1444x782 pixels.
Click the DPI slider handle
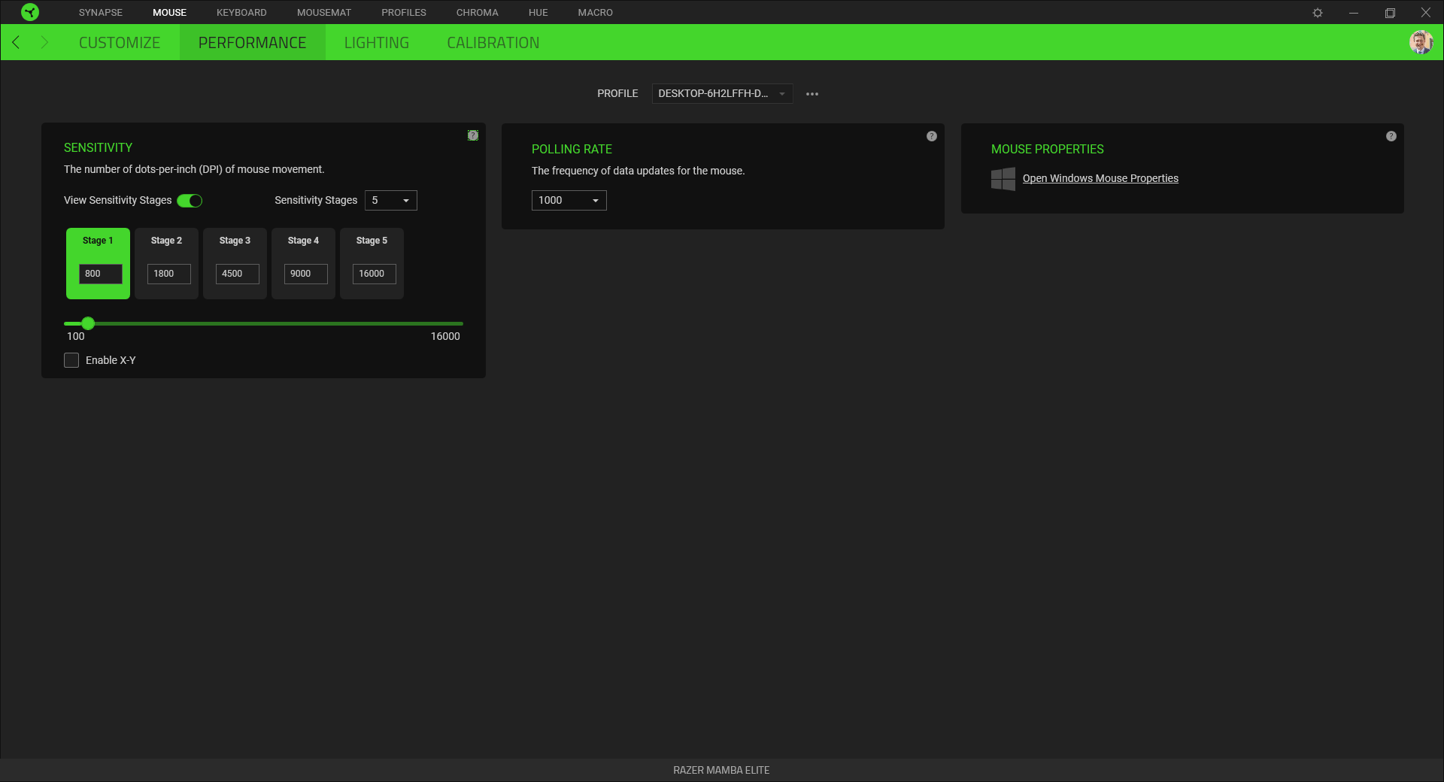(x=88, y=323)
